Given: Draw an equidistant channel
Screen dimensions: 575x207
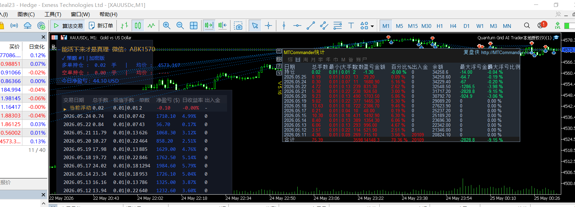Looking at the screenshot, I should (324, 25).
